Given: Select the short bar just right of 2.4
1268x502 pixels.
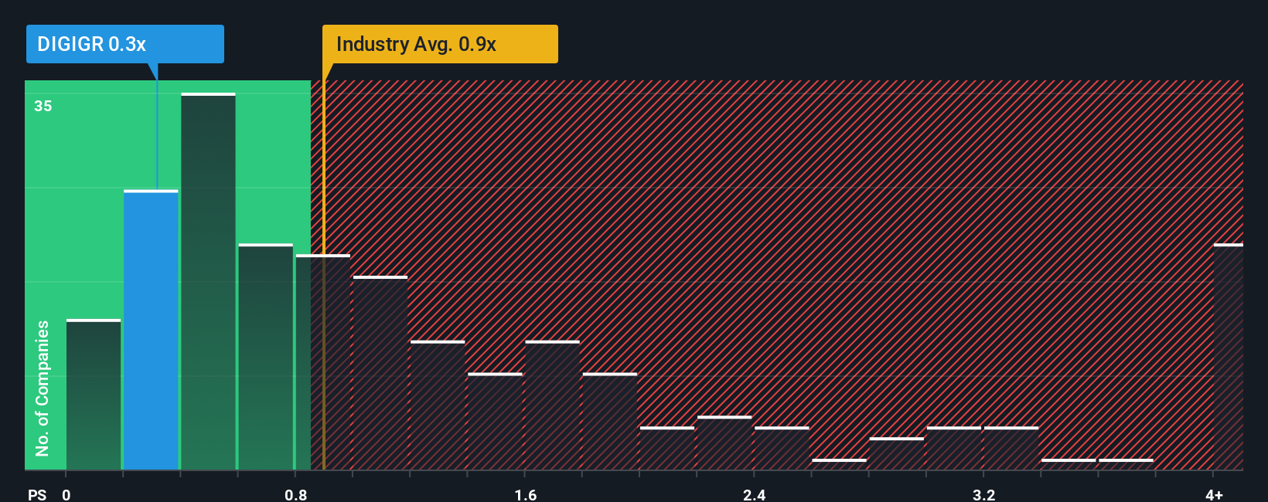Looking at the screenshot, I should [782, 448].
